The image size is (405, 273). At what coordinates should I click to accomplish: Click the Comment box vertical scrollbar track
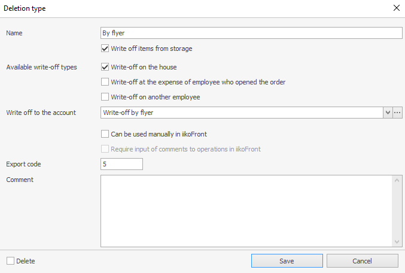[397, 211]
